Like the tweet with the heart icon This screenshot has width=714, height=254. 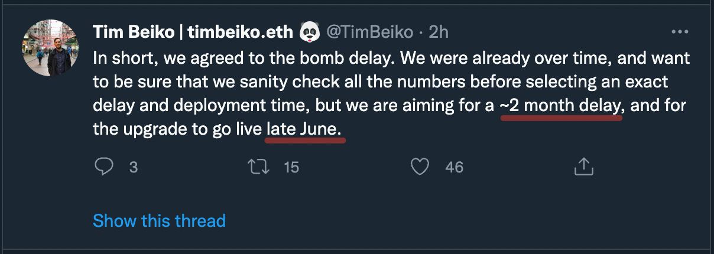pyautogui.click(x=420, y=167)
